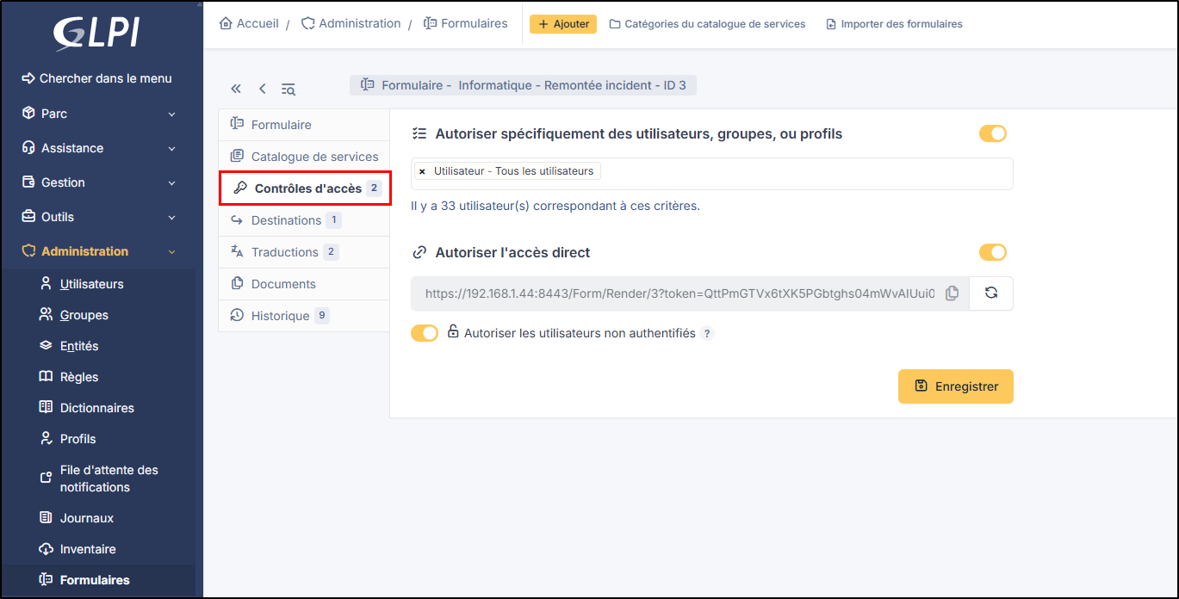
Task: Expand the Gestion menu
Action: click(x=100, y=182)
